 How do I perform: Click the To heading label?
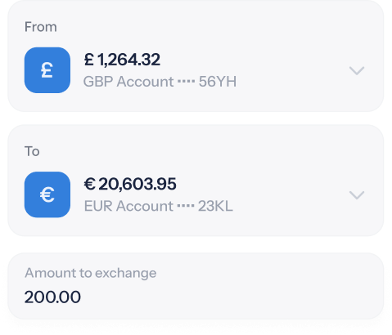tap(32, 151)
